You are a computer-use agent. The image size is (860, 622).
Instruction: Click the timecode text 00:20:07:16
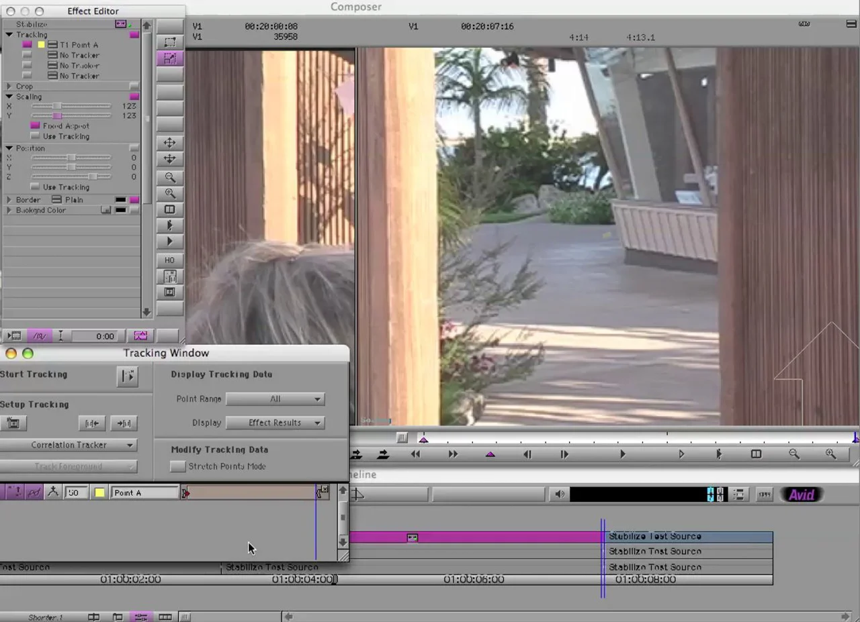click(x=487, y=26)
